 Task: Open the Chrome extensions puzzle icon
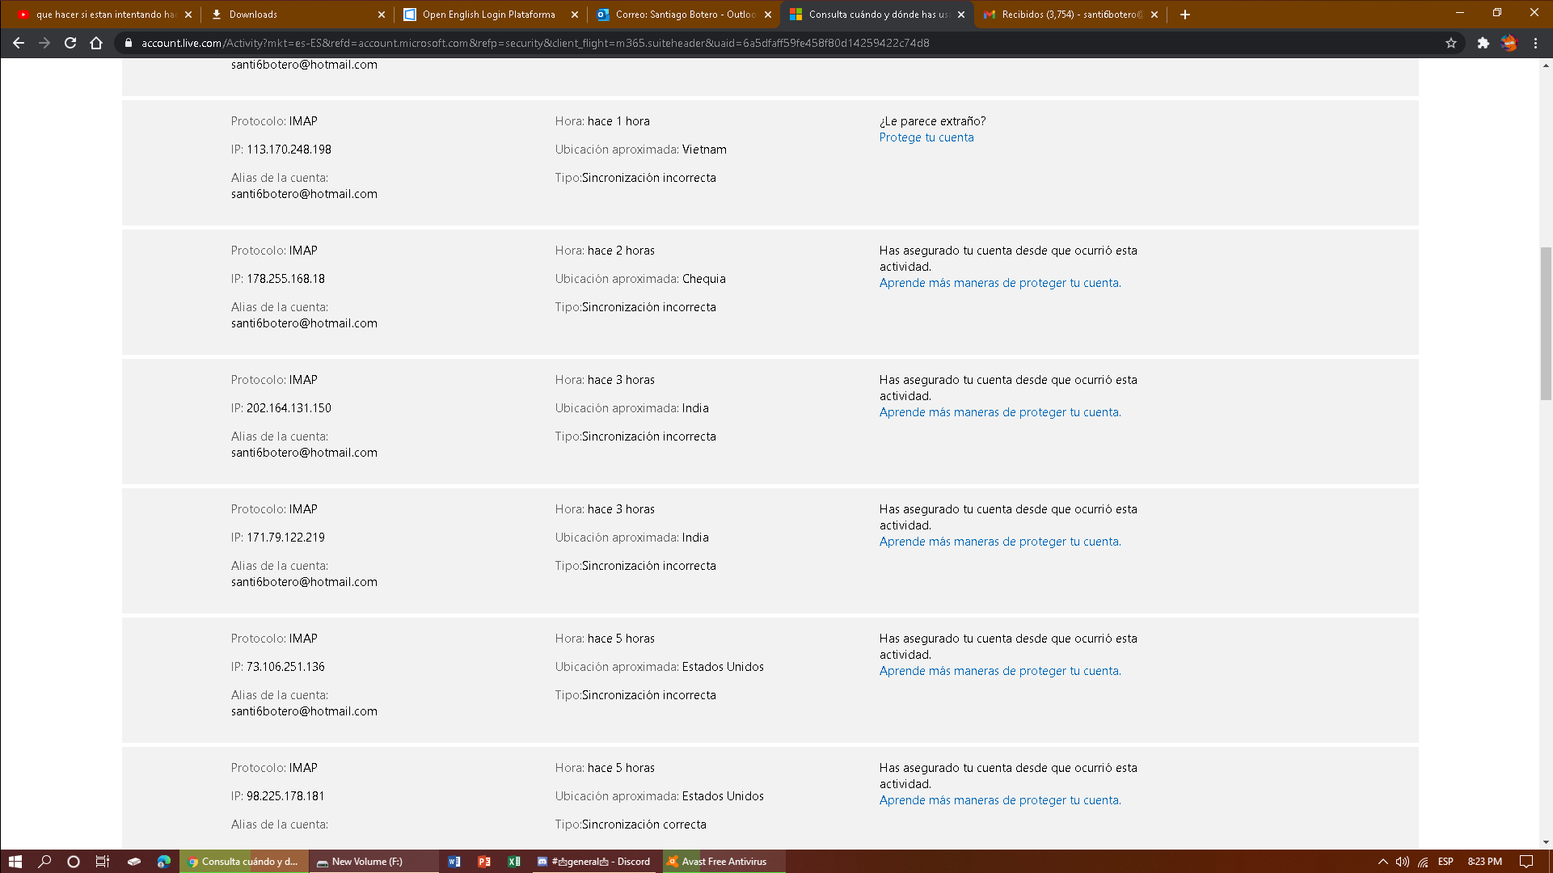pos(1483,43)
